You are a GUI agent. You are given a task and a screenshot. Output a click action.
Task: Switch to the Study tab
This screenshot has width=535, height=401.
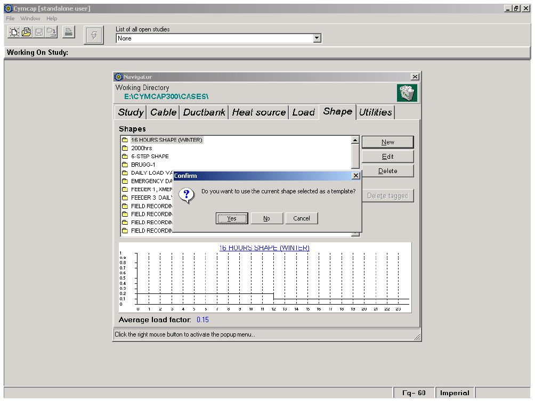[131, 112]
